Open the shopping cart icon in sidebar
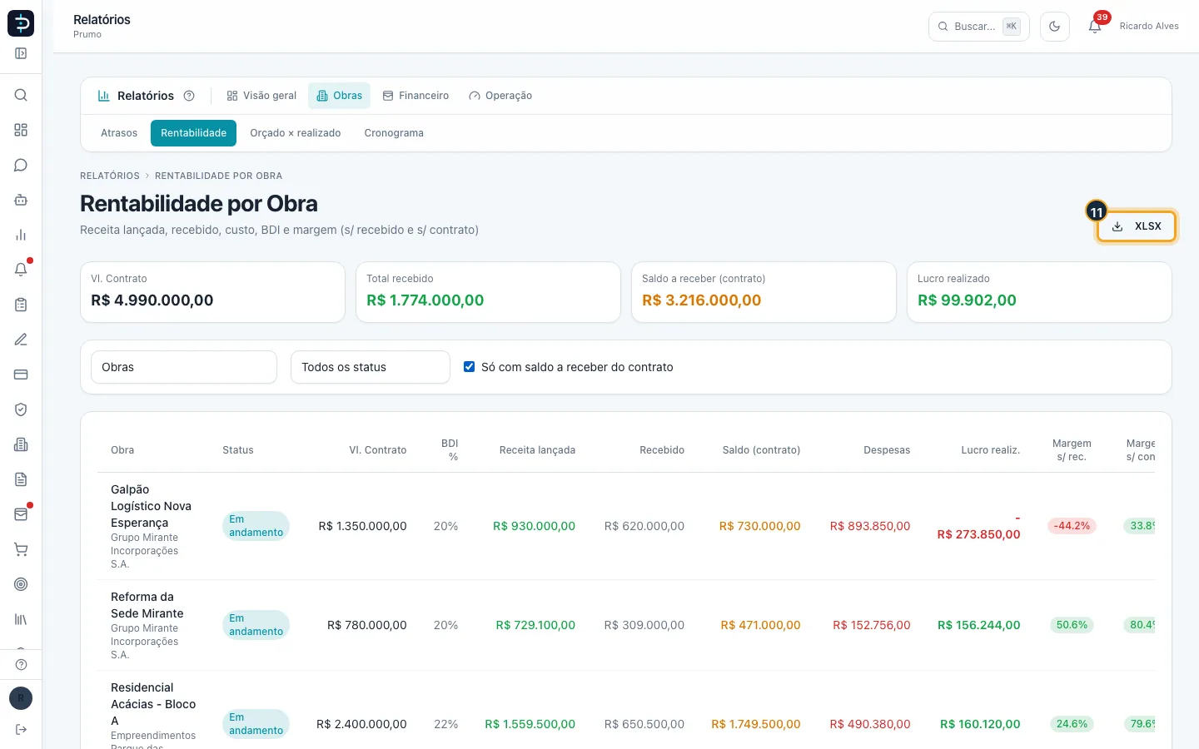 (x=21, y=549)
